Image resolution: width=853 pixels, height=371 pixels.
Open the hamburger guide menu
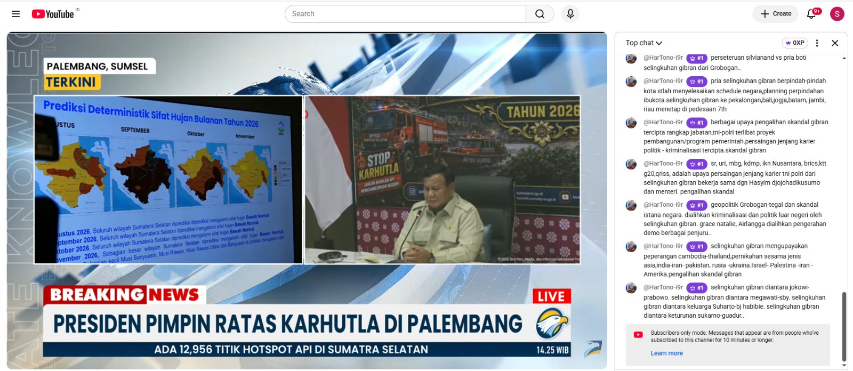click(15, 14)
